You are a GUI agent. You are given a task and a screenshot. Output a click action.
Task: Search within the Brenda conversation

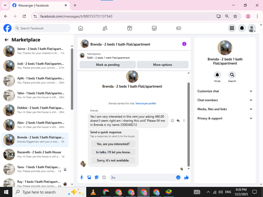232,75
